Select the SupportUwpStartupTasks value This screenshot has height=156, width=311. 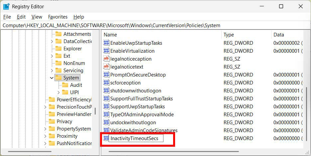pyautogui.click(x=138, y=107)
